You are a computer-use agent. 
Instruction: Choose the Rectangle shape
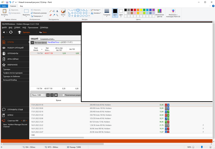click(78, 10)
